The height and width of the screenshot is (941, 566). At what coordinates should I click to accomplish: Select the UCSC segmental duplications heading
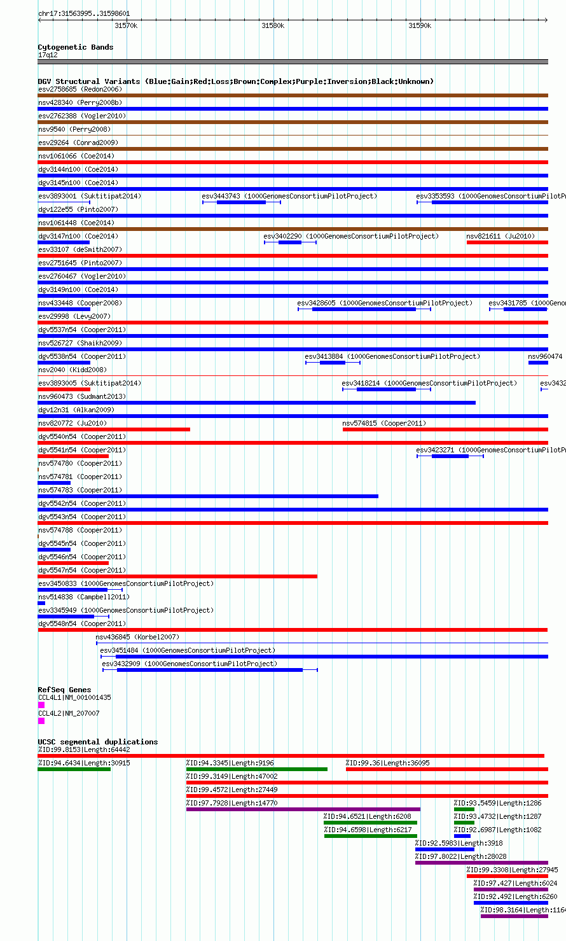click(x=98, y=742)
